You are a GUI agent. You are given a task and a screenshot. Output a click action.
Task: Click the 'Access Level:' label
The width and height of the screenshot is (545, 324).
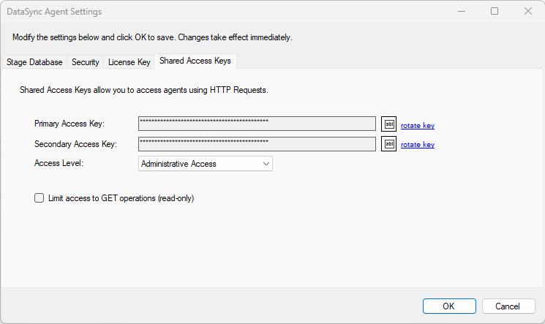point(59,163)
